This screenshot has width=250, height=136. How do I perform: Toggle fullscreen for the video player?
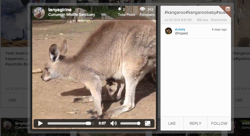coord(148,123)
